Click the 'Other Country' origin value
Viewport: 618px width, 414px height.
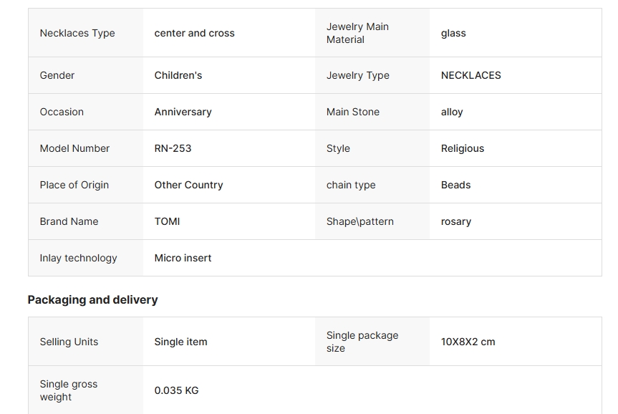pyautogui.click(x=188, y=185)
